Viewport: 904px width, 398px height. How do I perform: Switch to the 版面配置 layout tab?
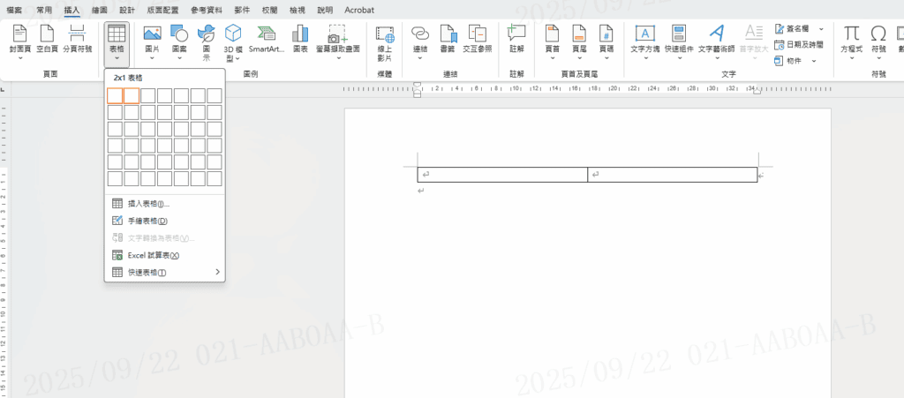(162, 10)
